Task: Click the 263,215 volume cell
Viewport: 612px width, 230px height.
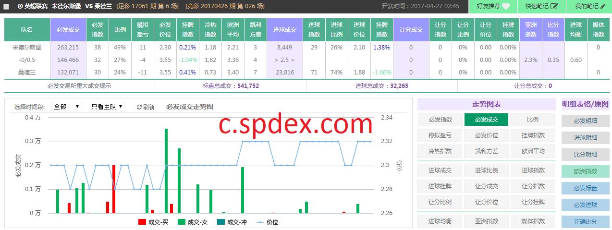Action: (x=68, y=47)
